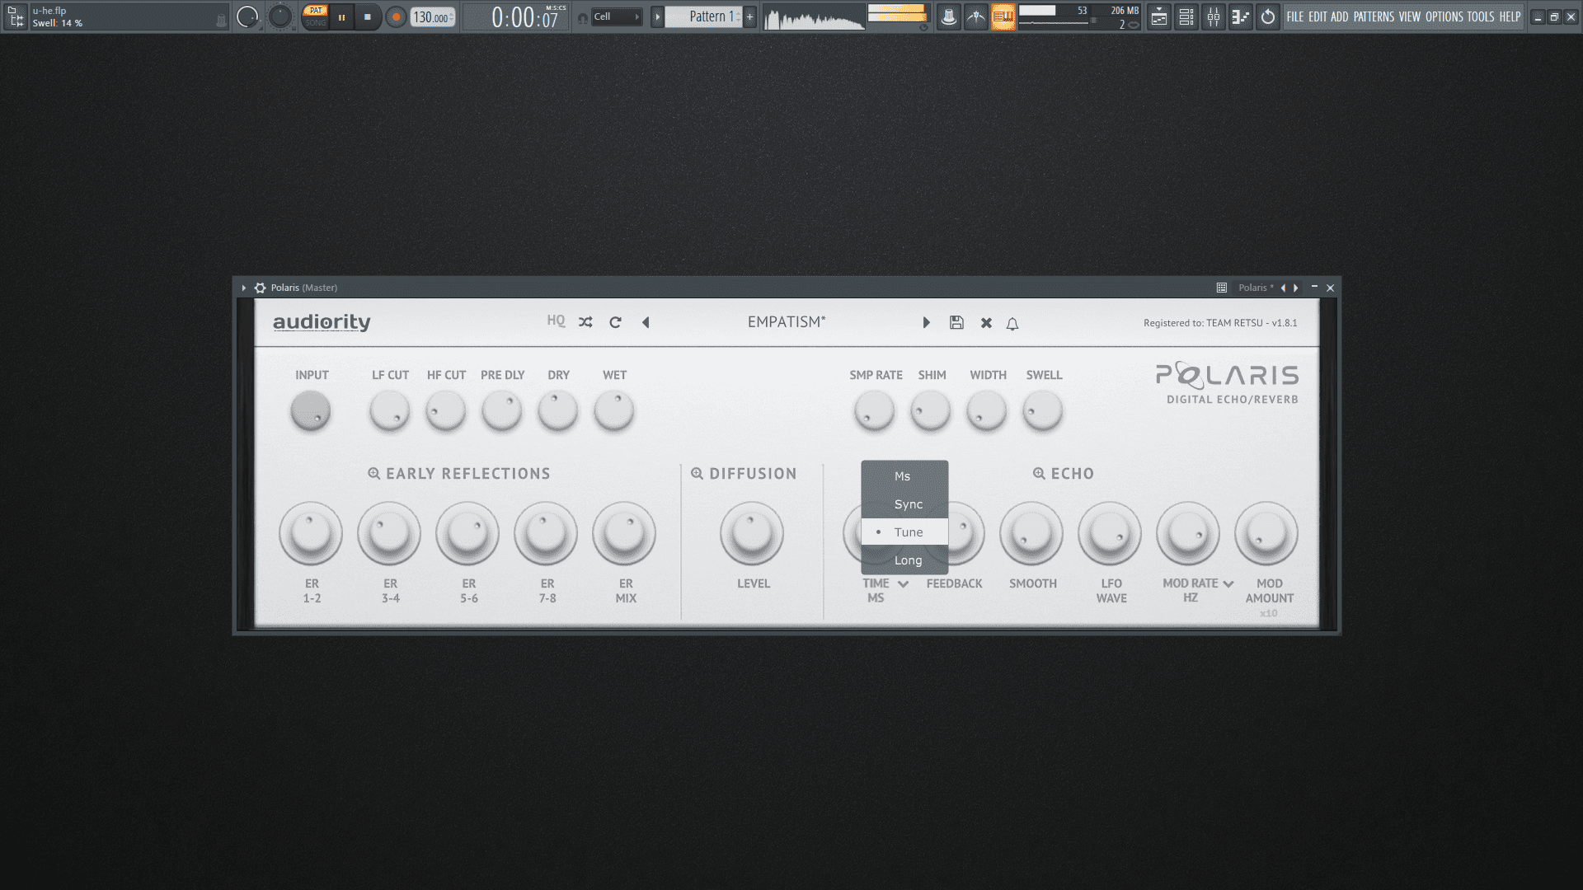Click the reload preset icon
The height and width of the screenshot is (890, 1583).
pyautogui.click(x=615, y=322)
